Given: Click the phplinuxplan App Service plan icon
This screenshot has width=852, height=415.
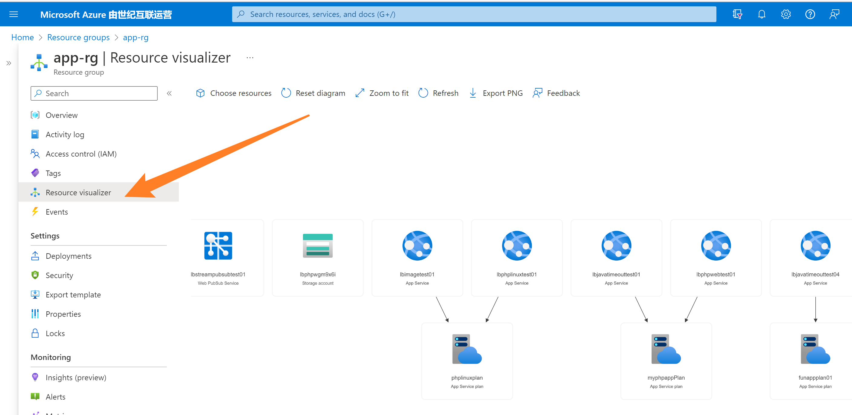Looking at the screenshot, I should [467, 349].
